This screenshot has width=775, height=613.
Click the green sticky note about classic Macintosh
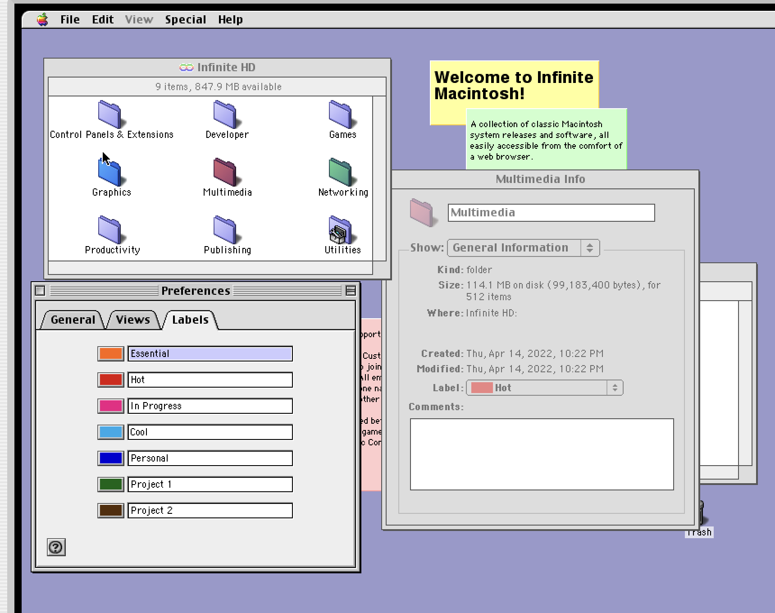click(x=546, y=140)
